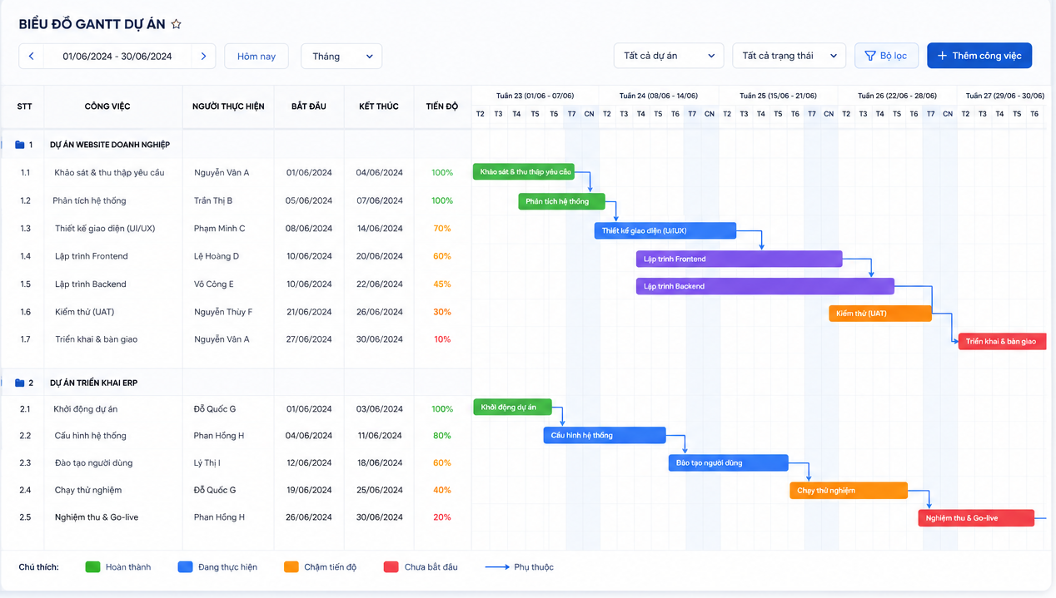This screenshot has width=1056, height=598.
Task: Click task name Đào tạo người dùng cell
Action: pyautogui.click(x=93, y=462)
